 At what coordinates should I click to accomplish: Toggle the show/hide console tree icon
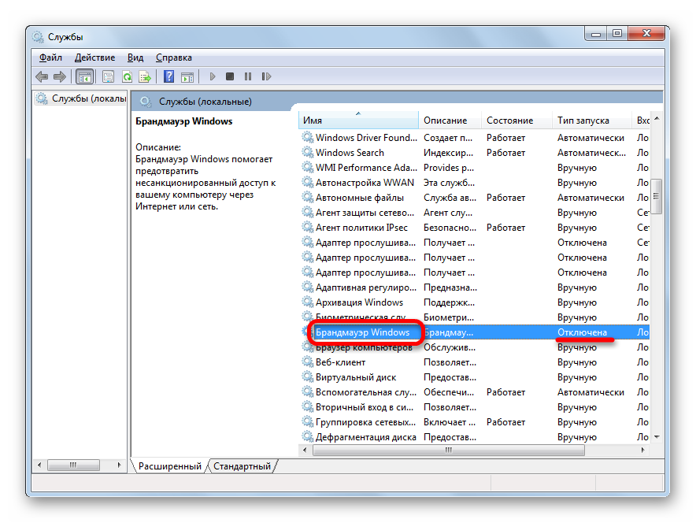[84, 76]
